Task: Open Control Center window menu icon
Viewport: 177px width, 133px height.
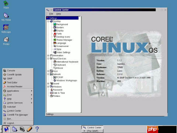Action: pyautogui.click(x=48, y=10)
